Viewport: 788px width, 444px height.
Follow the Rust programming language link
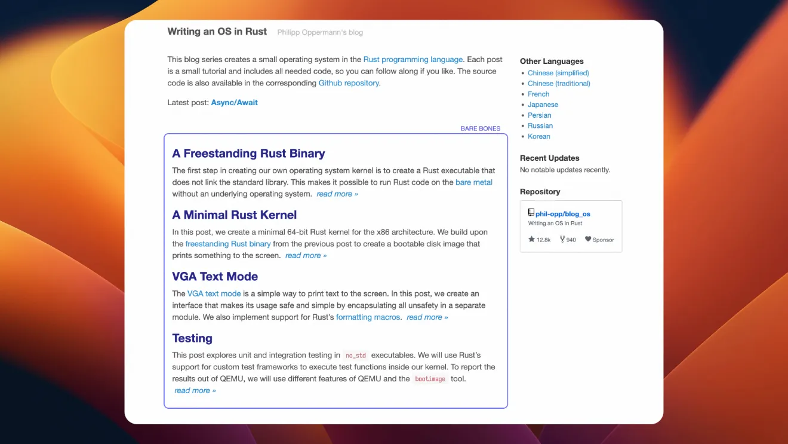click(x=413, y=60)
